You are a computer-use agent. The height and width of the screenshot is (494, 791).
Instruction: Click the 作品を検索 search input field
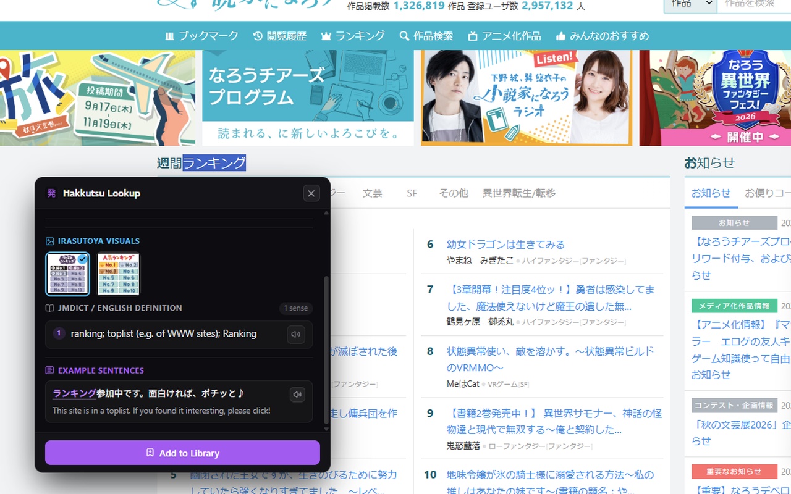click(754, 5)
